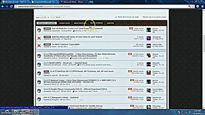
Task: Reload the page with the refresh icon
Action: (x=12, y=6)
